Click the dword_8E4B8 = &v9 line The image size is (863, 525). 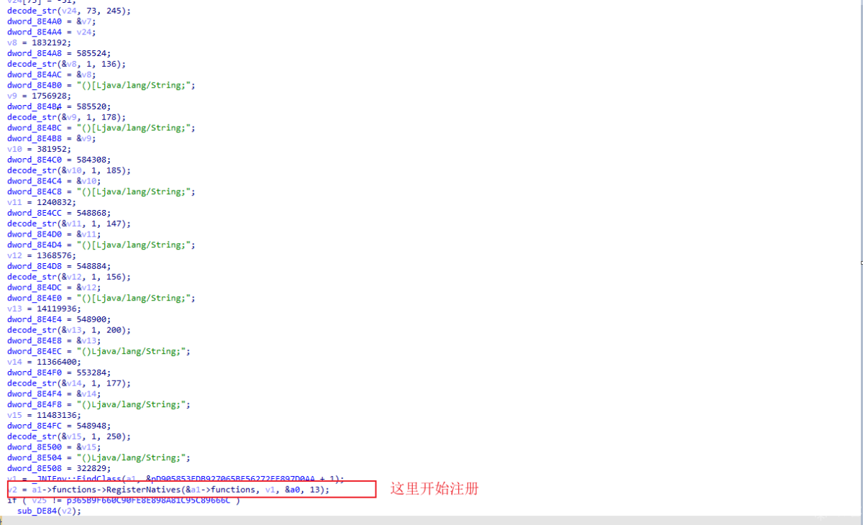pos(50,138)
